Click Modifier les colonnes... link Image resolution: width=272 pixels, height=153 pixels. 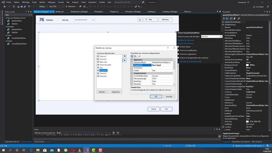pyautogui.click(x=186, y=40)
